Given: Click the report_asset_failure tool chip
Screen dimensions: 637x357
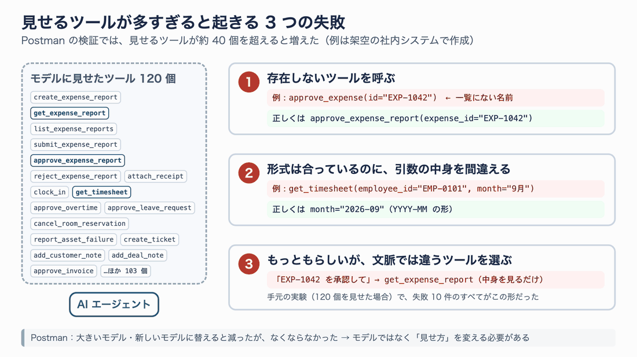Looking at the screenshot, I should pos(74,240).
